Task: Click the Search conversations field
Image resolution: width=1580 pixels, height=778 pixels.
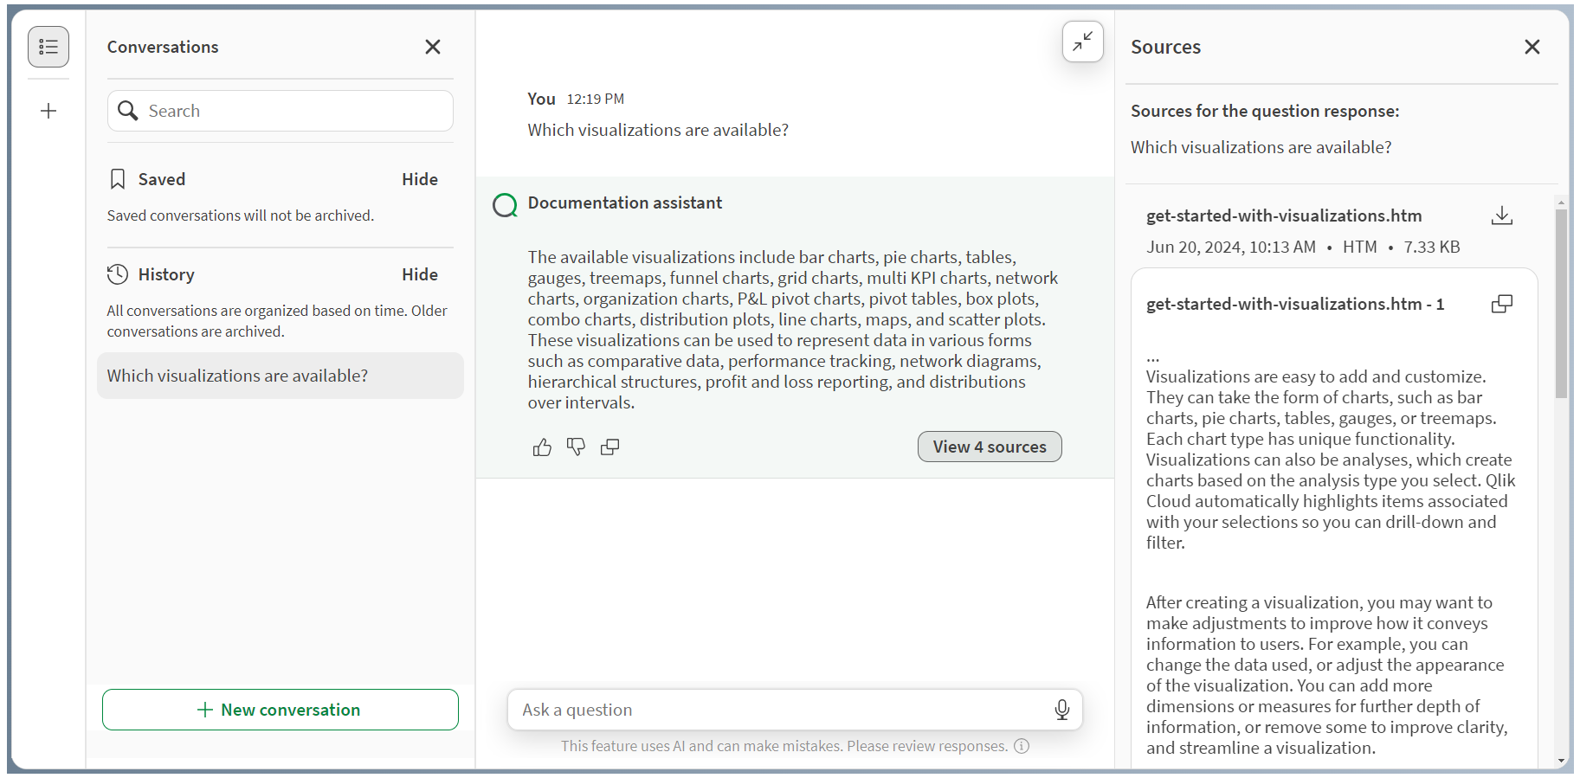Action: tap(294, 111)
